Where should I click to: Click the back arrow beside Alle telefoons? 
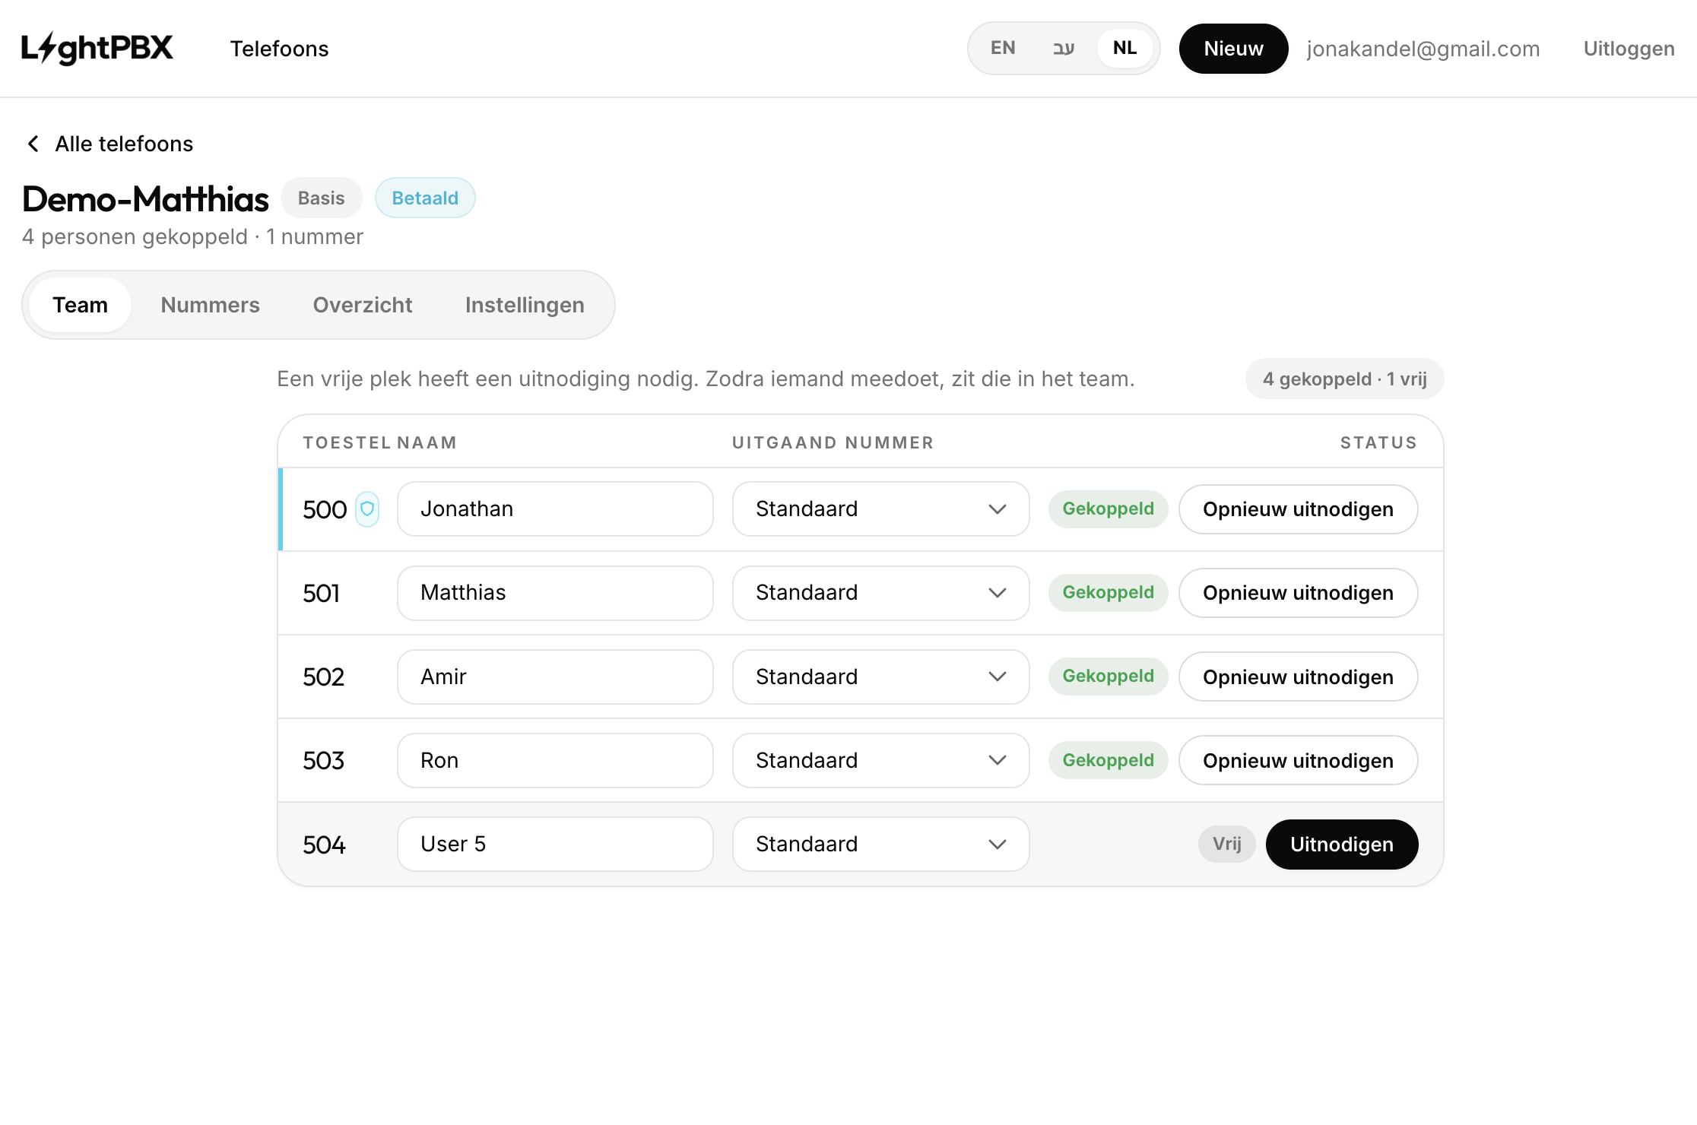pos(33,144)
